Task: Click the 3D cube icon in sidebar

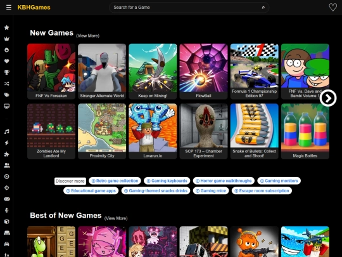Action: tap(7, 221)
